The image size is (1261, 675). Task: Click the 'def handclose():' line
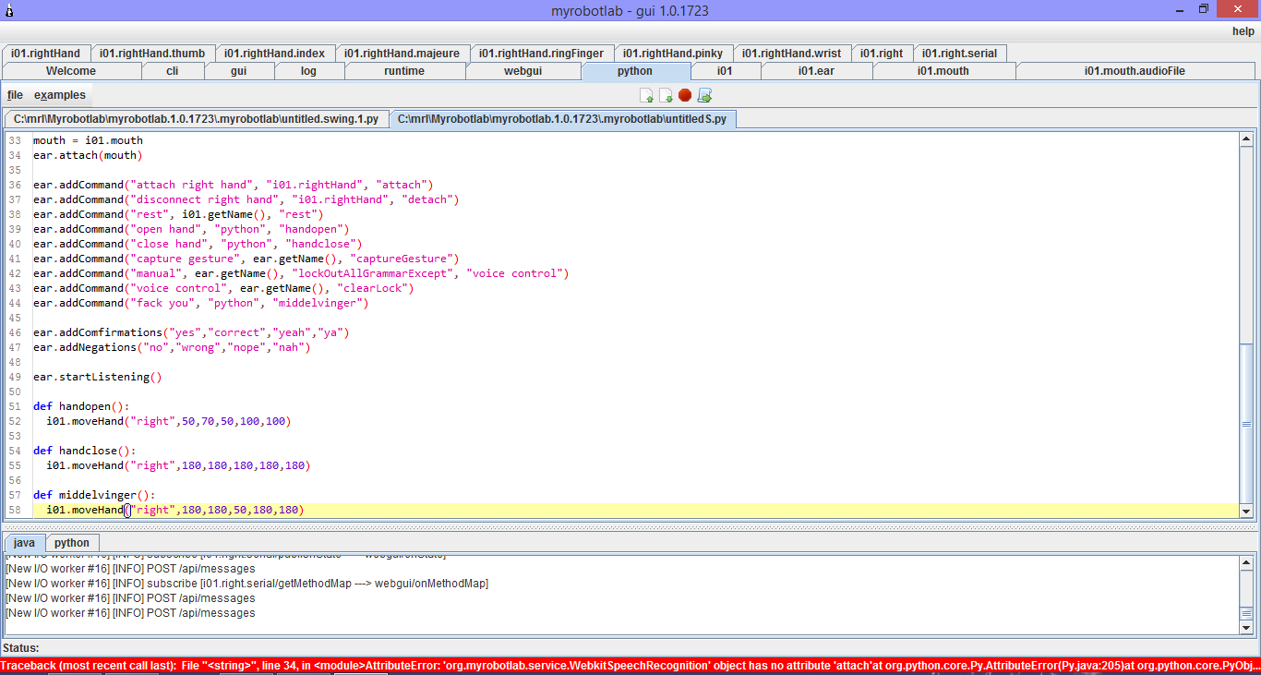[x=84, y=451]
